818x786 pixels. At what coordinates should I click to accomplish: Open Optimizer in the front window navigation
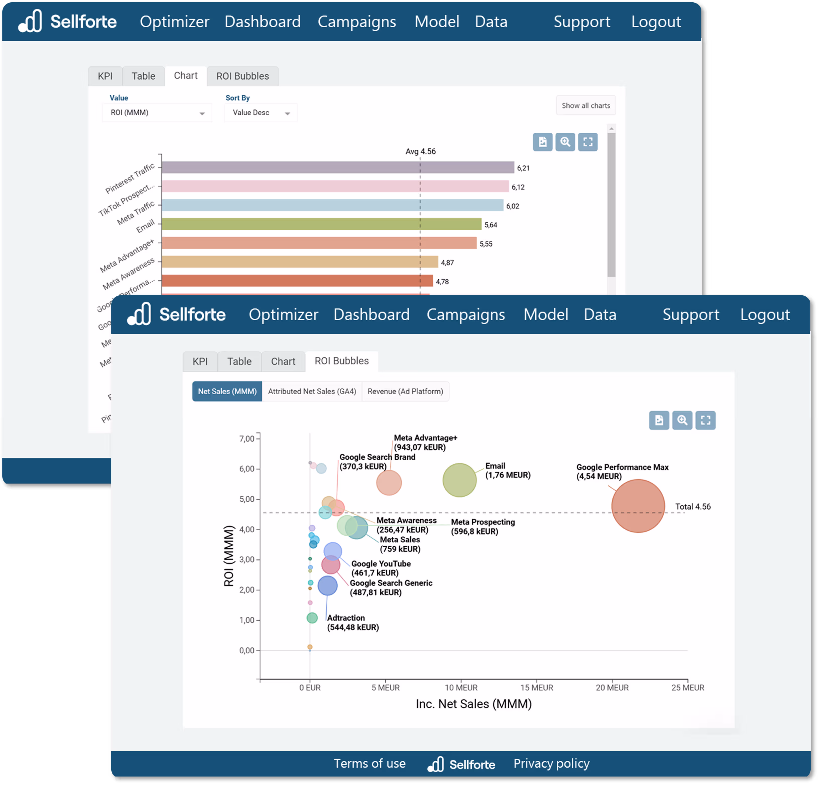(283, 315)
